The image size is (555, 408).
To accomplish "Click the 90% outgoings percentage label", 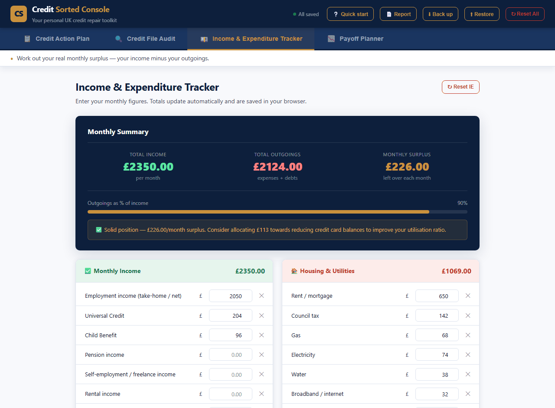I will point(462,203).
